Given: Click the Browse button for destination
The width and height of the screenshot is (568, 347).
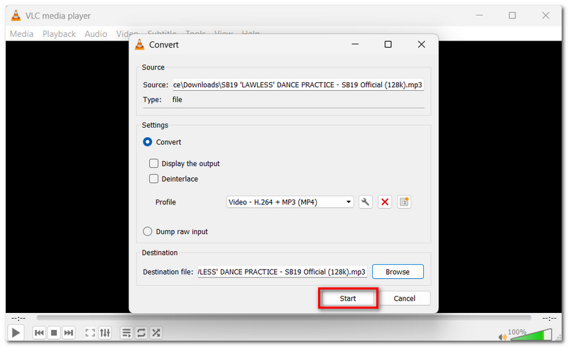Looking at the screenshot, I should point(398,272).
